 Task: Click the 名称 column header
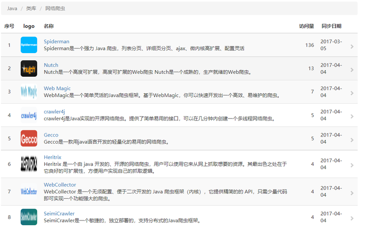pos(49,26)
